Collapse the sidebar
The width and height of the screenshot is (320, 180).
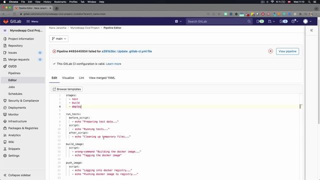pyautogui.click(x=17, y=175)
